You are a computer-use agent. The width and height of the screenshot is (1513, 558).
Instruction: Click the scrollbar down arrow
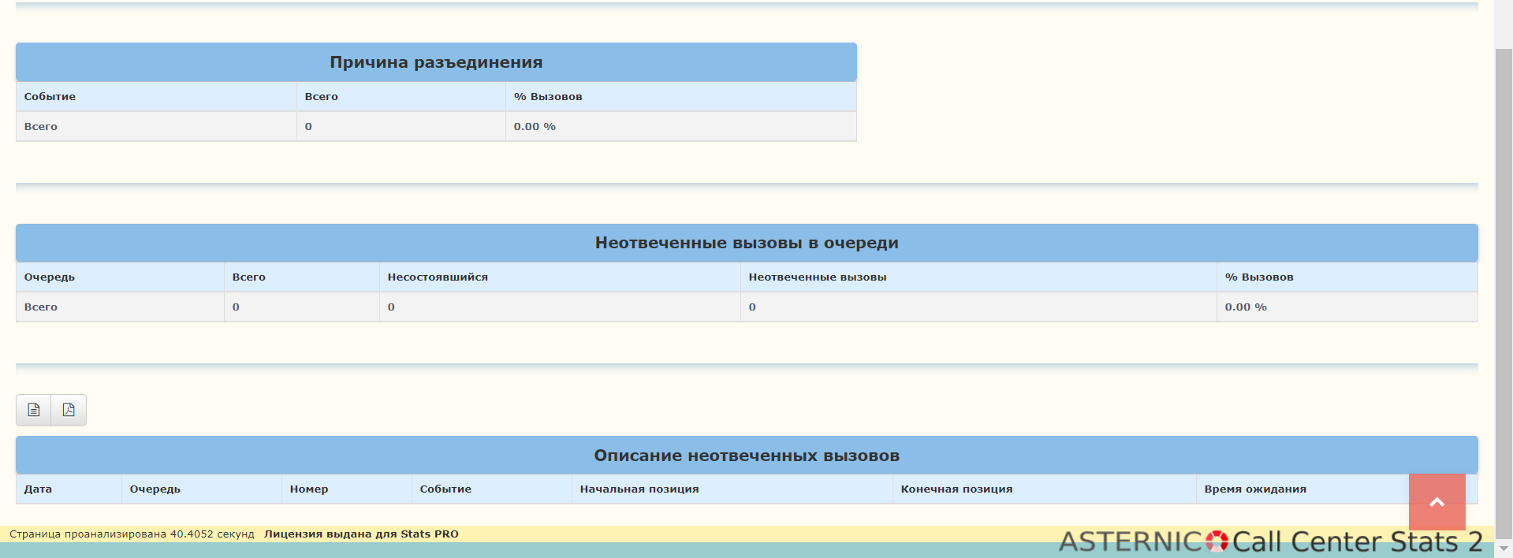[1504, 549]
